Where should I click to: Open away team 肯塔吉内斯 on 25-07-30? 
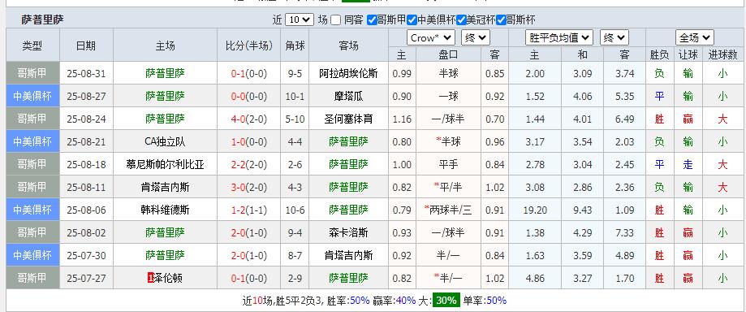(348, 256)
